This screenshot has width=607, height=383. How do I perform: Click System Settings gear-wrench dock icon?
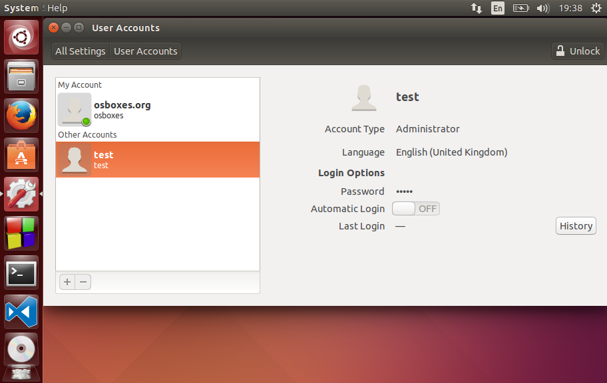(21, 194)
